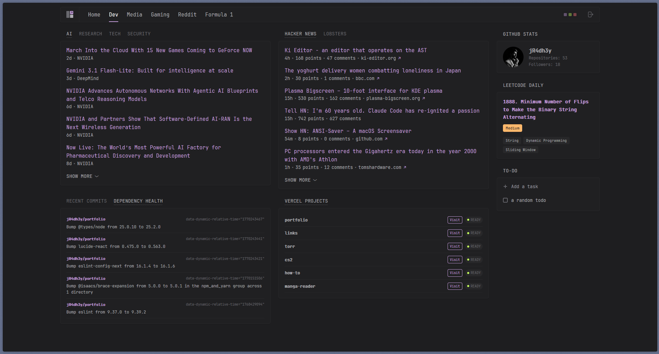The image size is (659, 354).
Task: Click Visit for the manga-reader project
Action: [x=455, y=286]
